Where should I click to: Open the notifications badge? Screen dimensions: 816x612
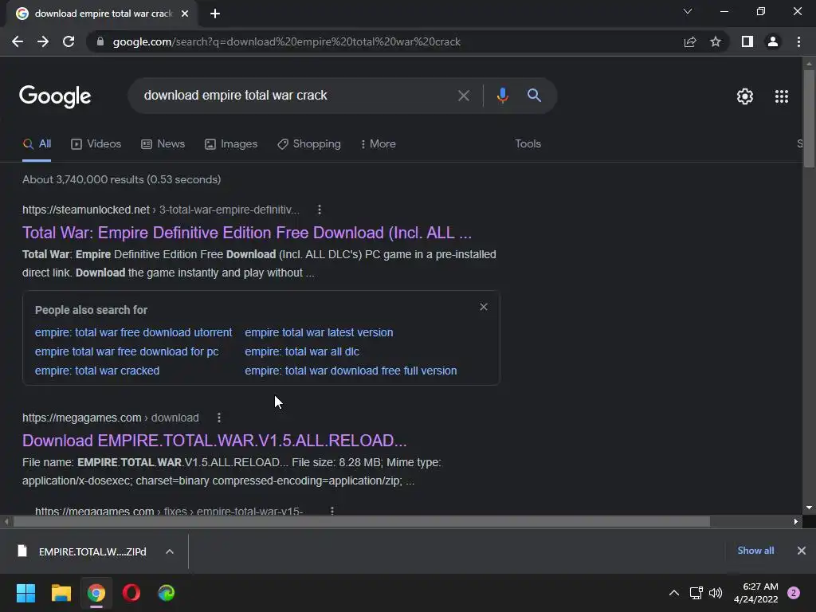point(794,593)
